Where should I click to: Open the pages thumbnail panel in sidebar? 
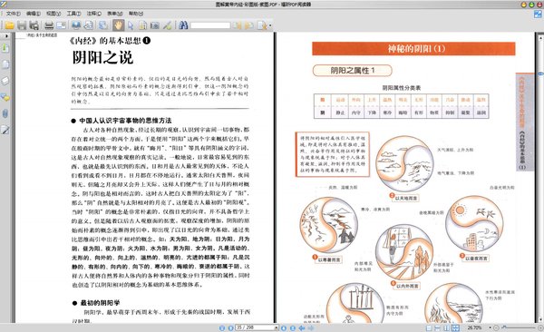5,64
